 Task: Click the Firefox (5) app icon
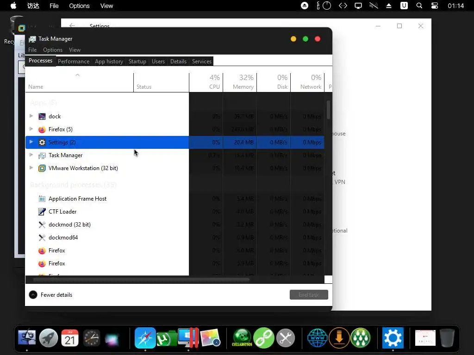(42, 129)
